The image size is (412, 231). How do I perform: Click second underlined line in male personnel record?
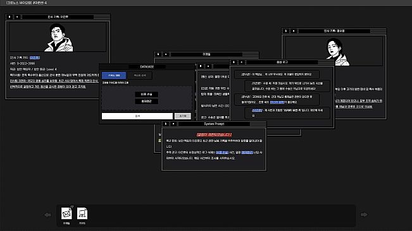click(48, 86)
